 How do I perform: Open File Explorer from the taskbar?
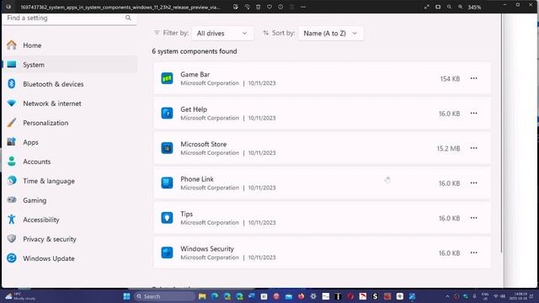(202, 296)
